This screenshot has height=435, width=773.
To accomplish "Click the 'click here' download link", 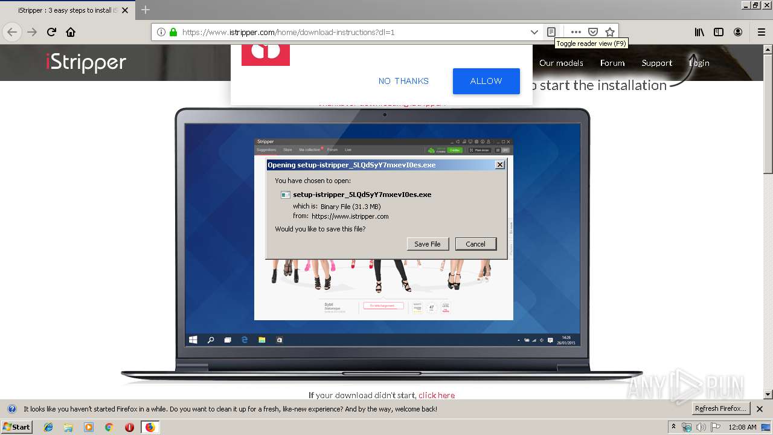I will tap(437, 395).
